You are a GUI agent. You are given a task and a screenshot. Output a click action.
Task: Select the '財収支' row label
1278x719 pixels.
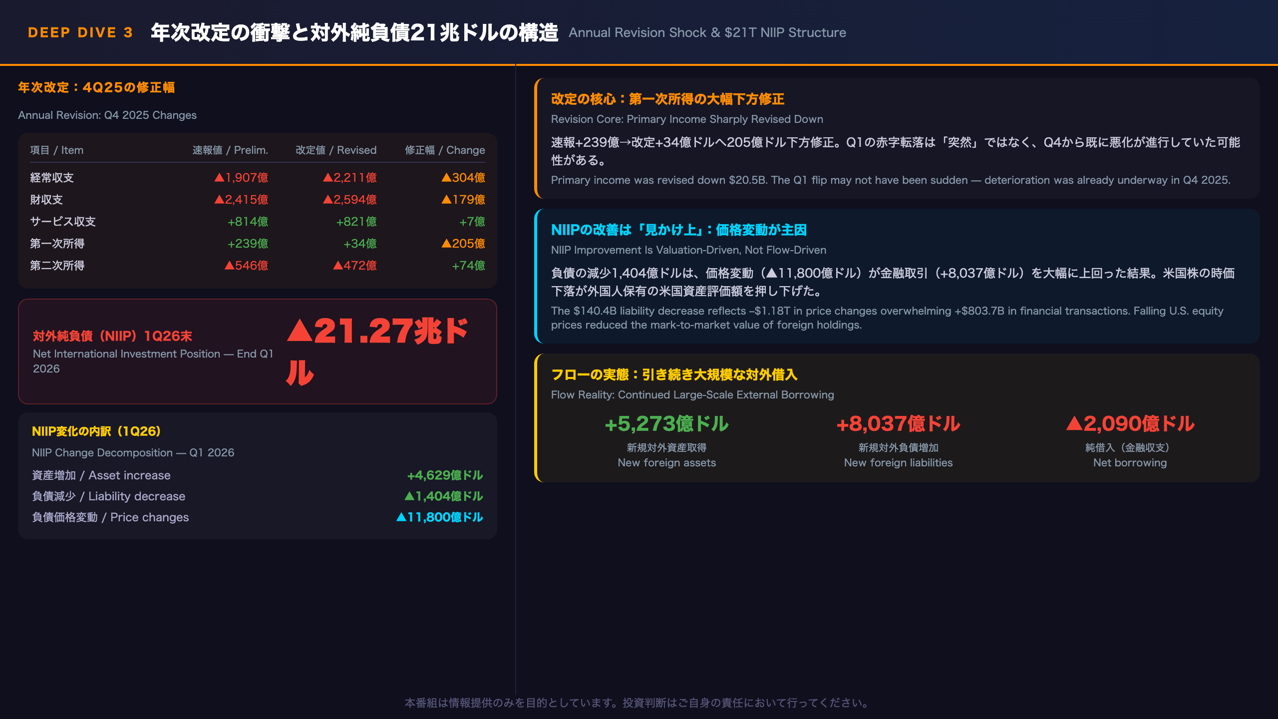46,199
